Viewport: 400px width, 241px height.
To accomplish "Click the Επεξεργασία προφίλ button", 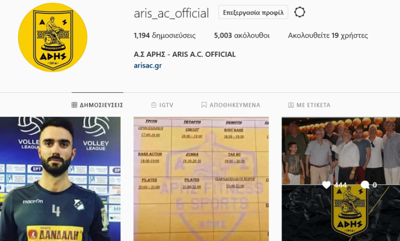I will 253,12.
